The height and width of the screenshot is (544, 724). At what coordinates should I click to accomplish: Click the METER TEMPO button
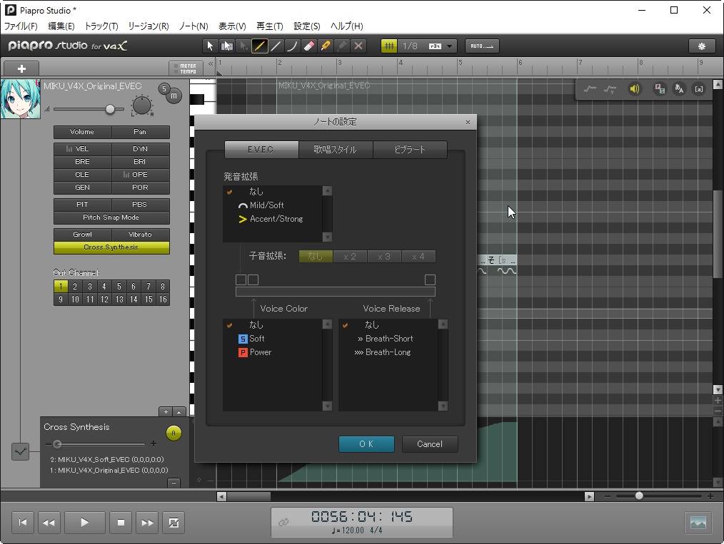tap(185, 68)
